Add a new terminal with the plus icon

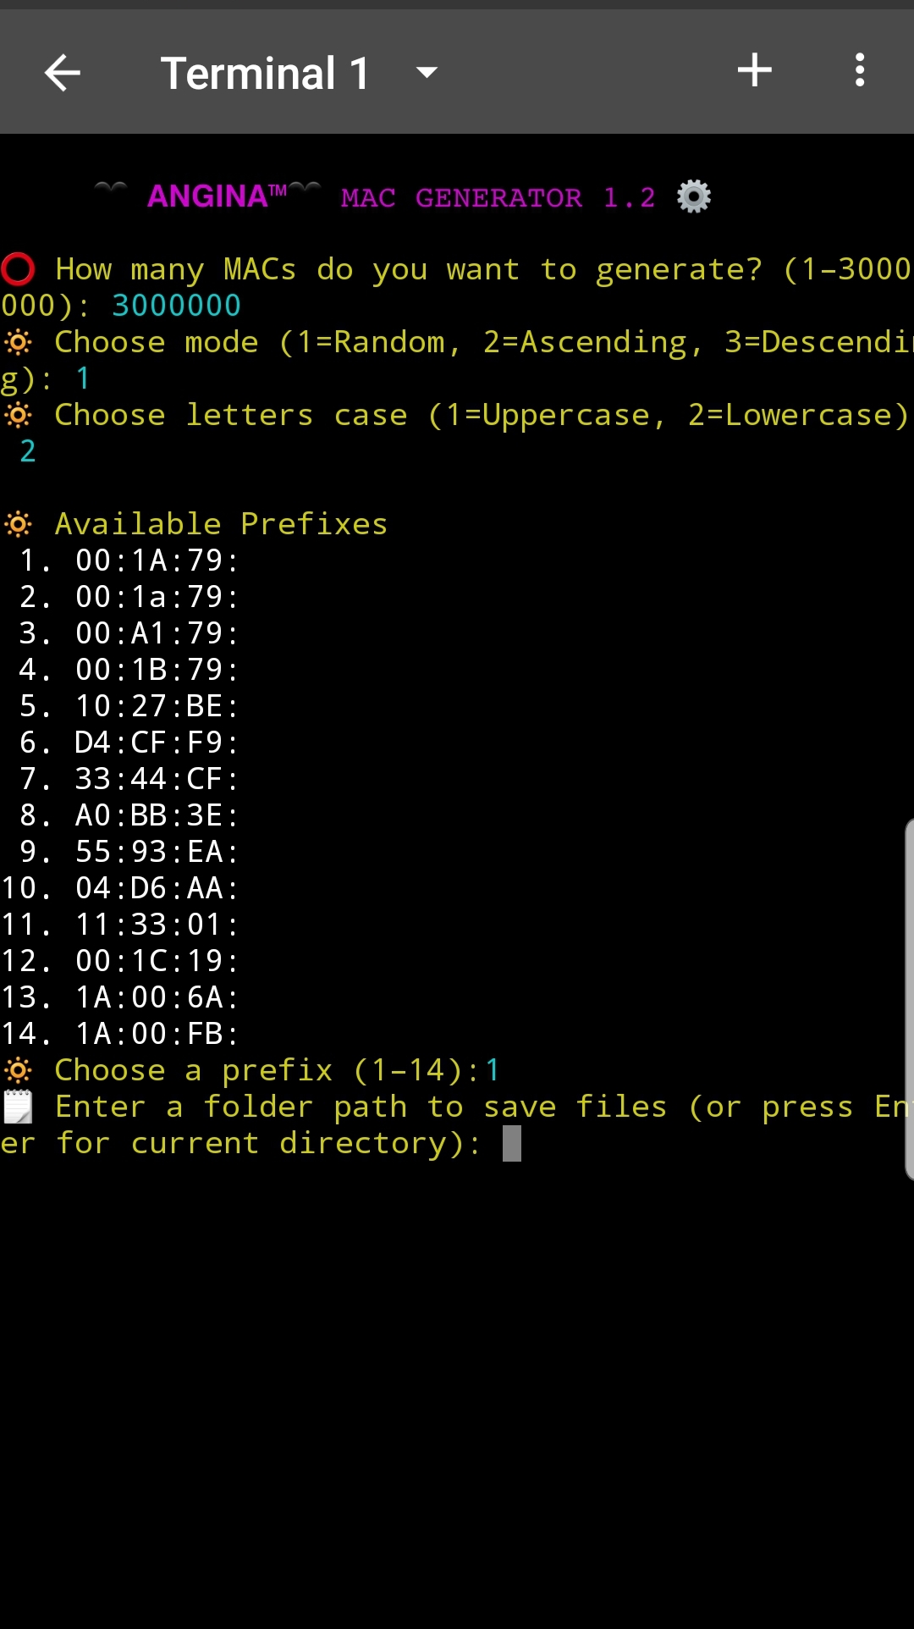pos(754,70)
